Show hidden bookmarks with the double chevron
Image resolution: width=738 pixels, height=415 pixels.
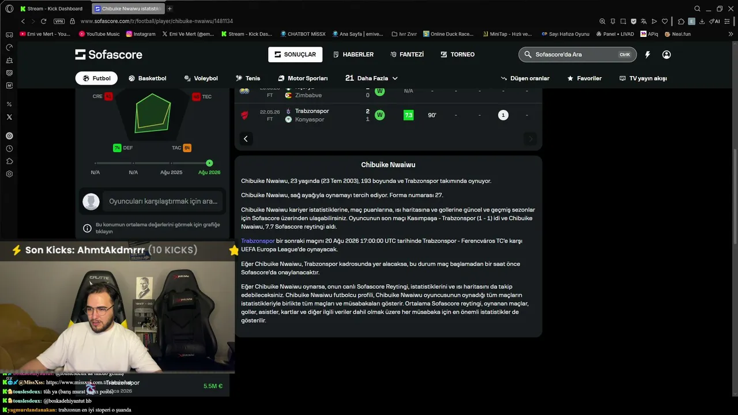point(731,34)
